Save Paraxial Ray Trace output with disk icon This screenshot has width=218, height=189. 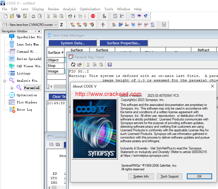click(110, 64)
